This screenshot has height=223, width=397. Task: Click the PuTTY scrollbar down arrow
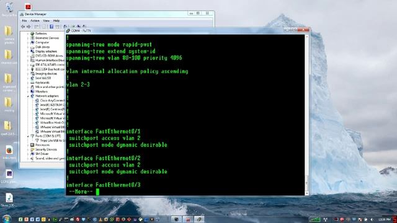[x=307, y=193]
